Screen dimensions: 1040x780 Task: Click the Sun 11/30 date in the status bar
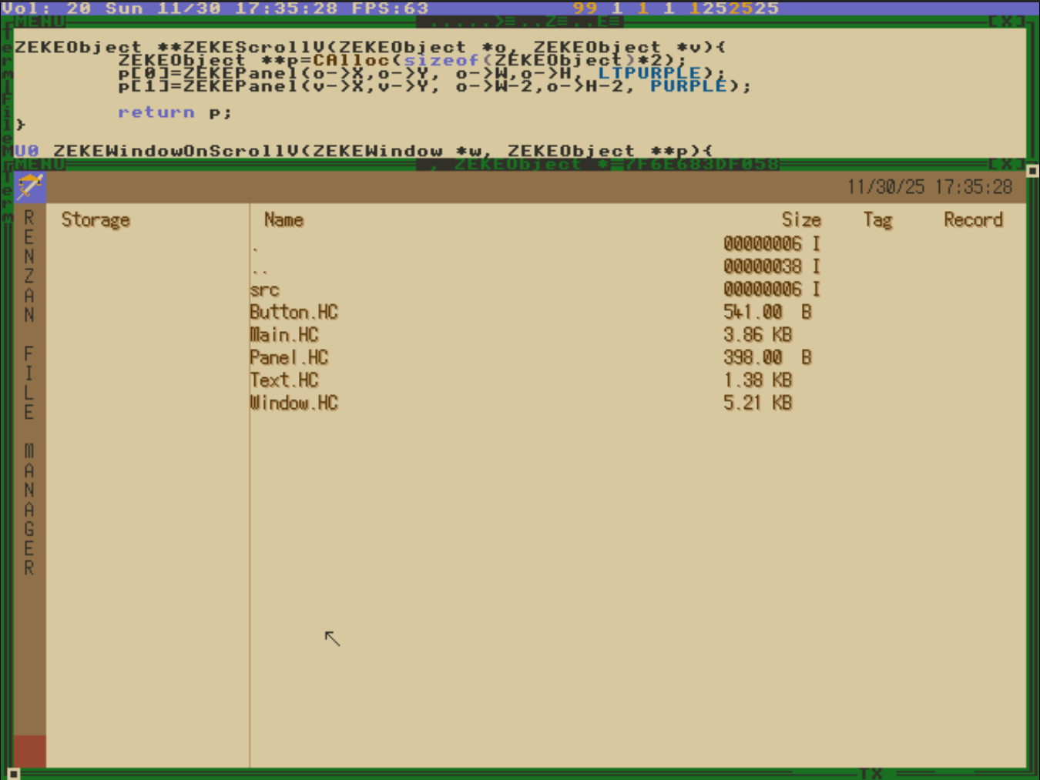[163, 8]
